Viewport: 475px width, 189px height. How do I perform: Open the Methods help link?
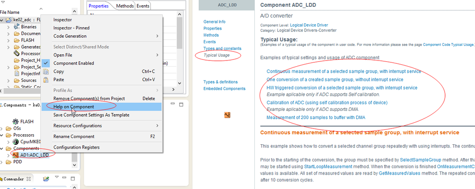pos(211,35)
